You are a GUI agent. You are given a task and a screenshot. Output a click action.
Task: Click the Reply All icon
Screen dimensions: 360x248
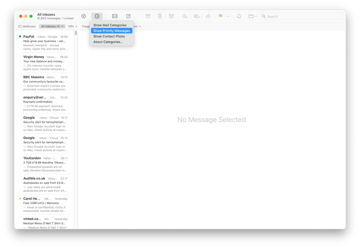196,16
